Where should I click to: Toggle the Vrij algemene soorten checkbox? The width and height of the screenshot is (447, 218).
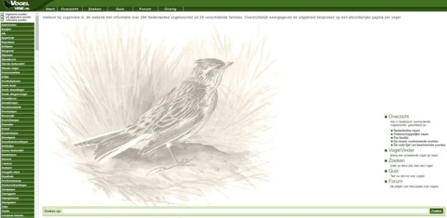(x=2, y=17)
